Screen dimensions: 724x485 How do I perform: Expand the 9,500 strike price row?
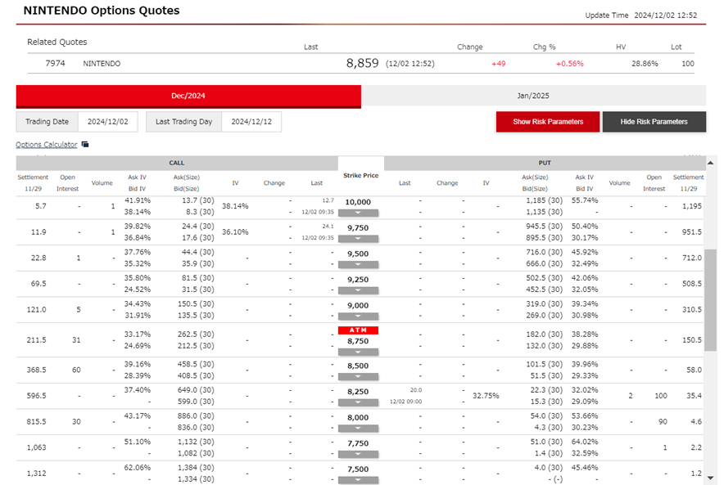point(358,265)
